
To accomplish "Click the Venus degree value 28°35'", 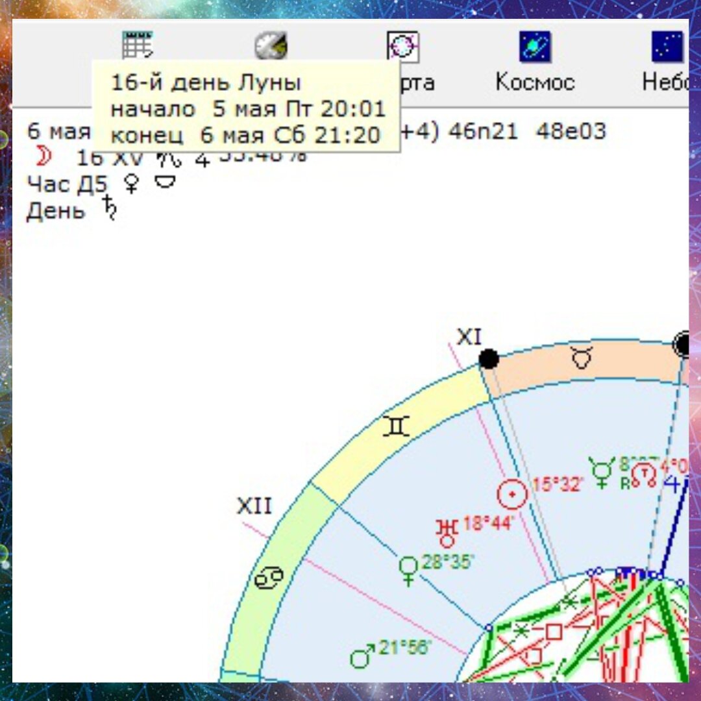I will [x=447, y=562].
